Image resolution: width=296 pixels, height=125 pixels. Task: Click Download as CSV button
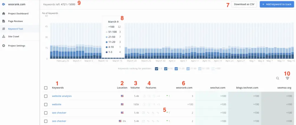tap(244, 4)
